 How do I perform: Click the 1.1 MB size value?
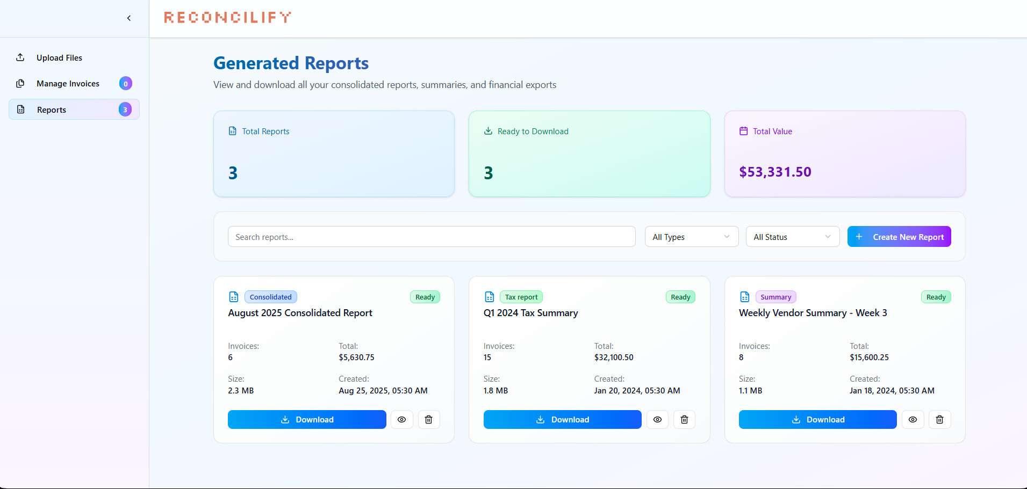tap(751, 391)
